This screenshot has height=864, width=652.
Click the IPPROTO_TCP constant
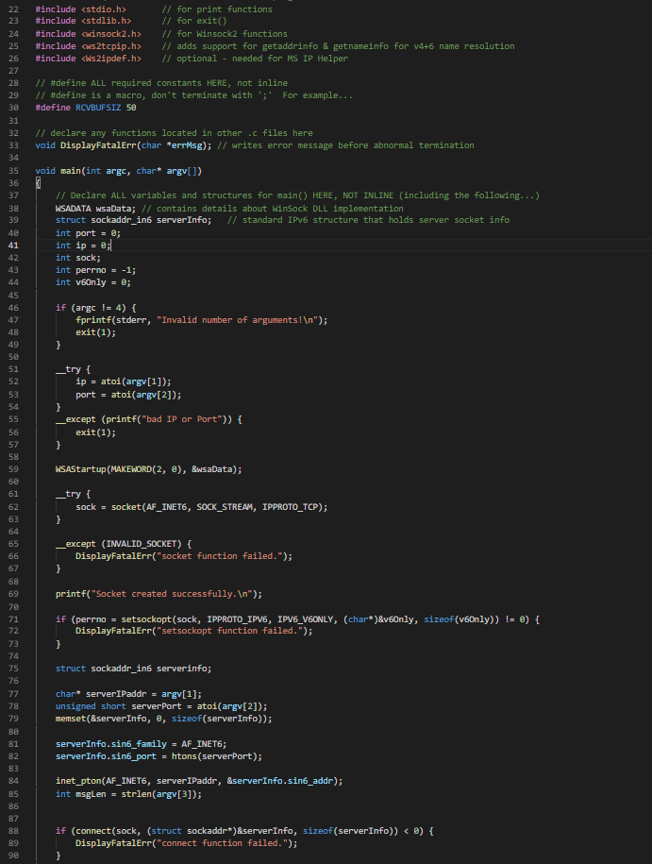point(290,507)
